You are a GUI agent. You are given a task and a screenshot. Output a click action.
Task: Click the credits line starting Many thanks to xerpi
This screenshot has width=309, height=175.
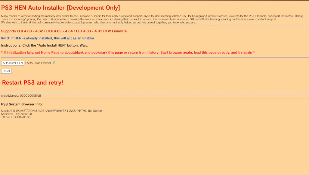pyautogui.click(x=152, y=16)
